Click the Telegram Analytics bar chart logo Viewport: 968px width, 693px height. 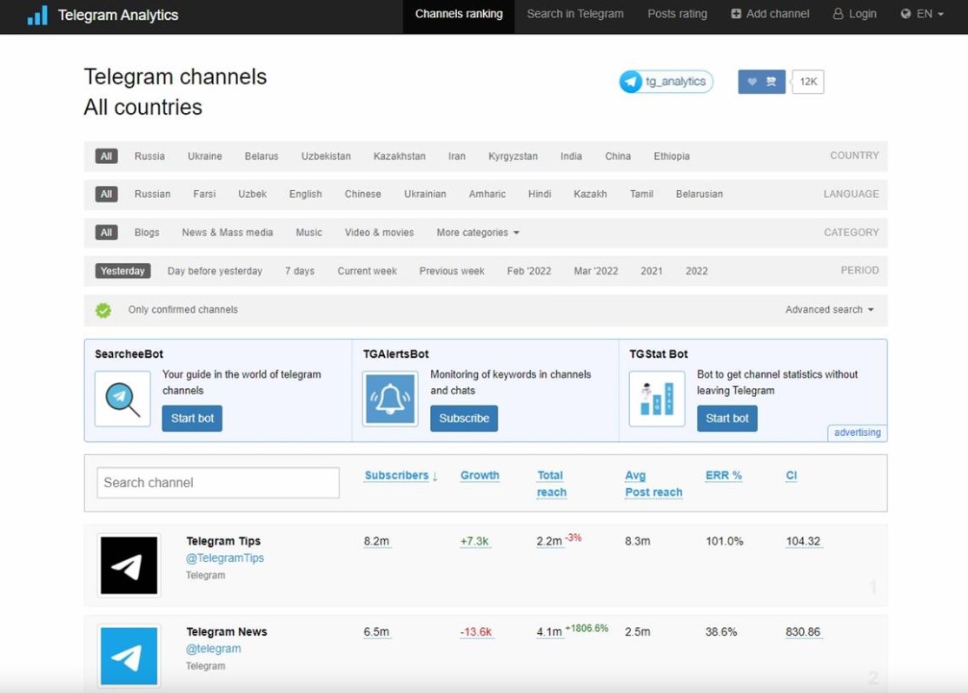[x=37, y=16]
